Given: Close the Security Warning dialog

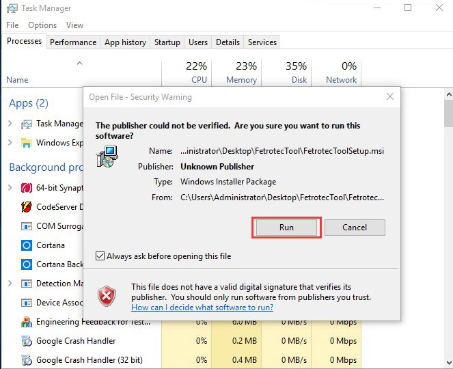Looking at the screenshot, I should (x=390, y=96).
